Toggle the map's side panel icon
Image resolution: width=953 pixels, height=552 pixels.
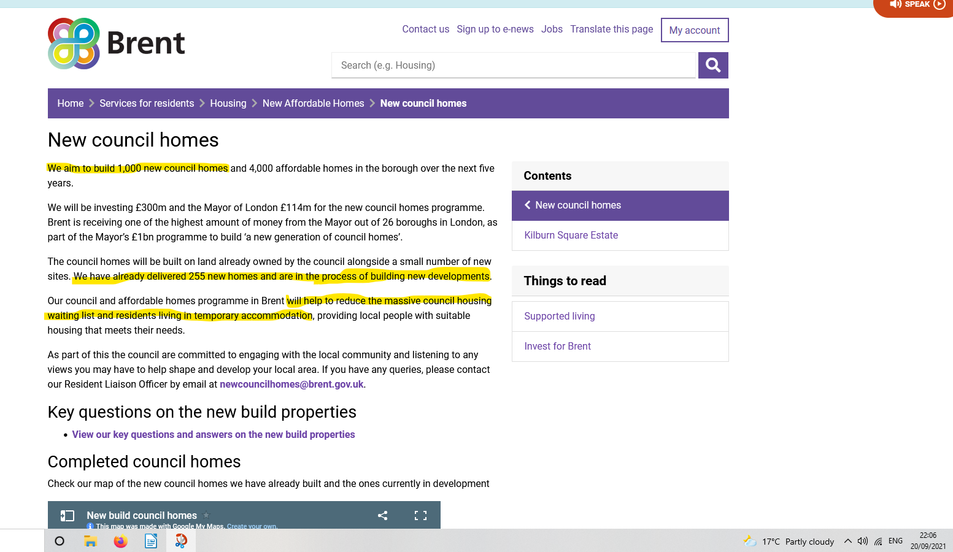tap(68, 515)
